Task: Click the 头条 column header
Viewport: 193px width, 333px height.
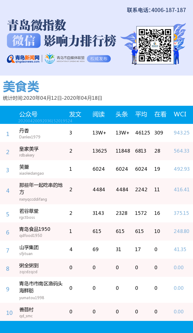Action: (122, 114)
